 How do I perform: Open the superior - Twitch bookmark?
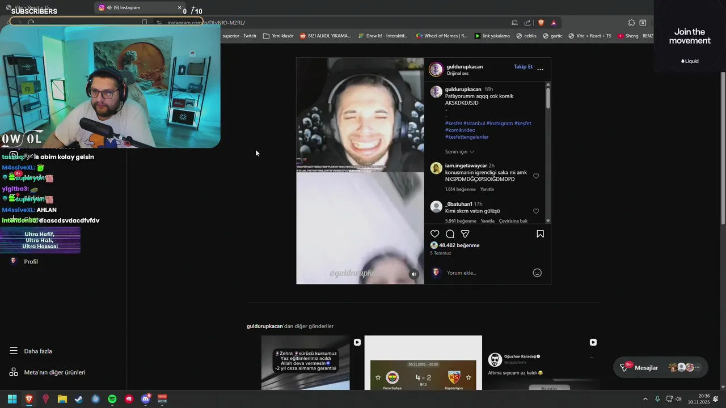(239, 36)
